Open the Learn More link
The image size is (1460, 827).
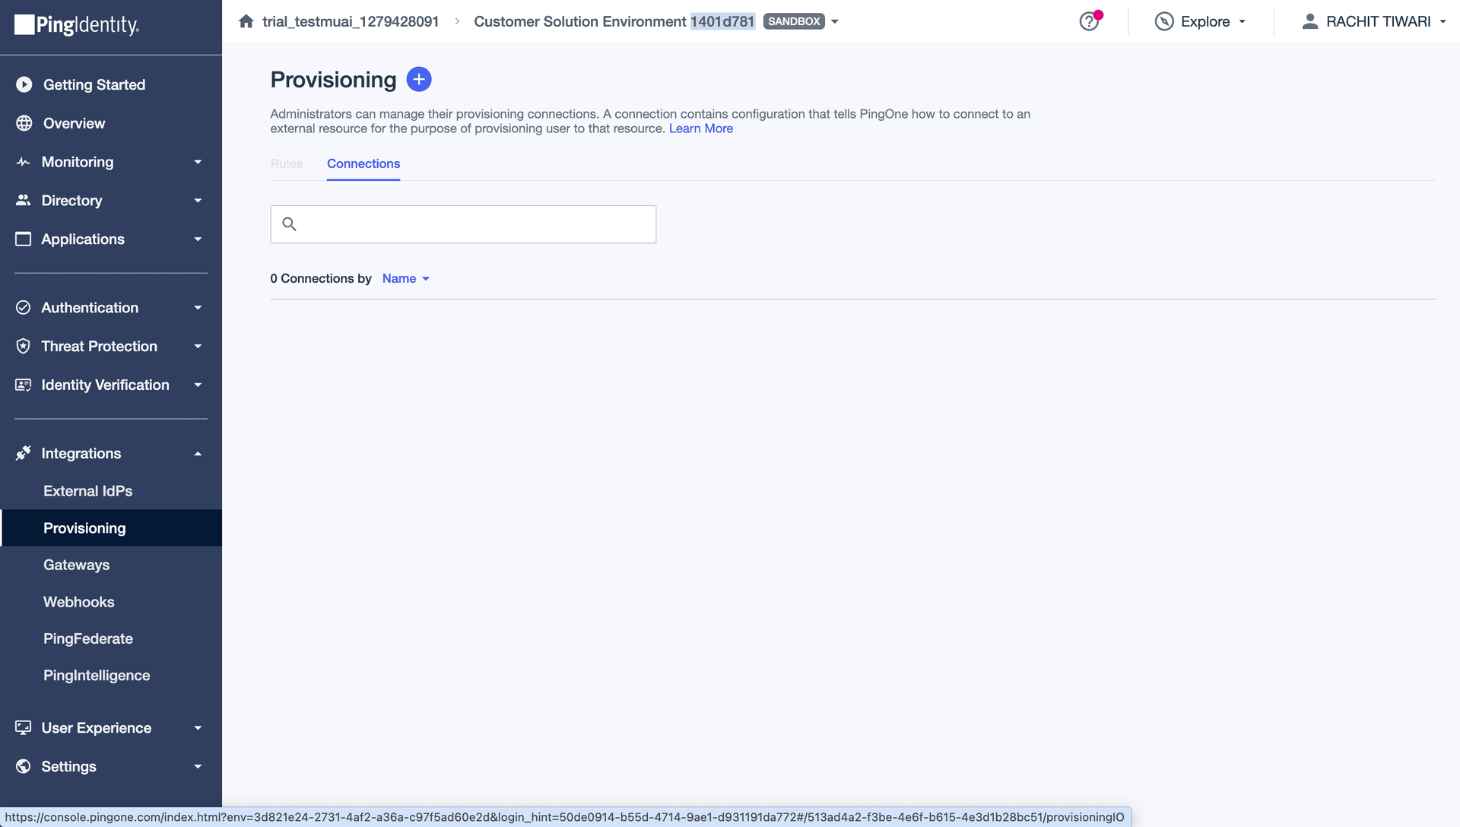700,128
